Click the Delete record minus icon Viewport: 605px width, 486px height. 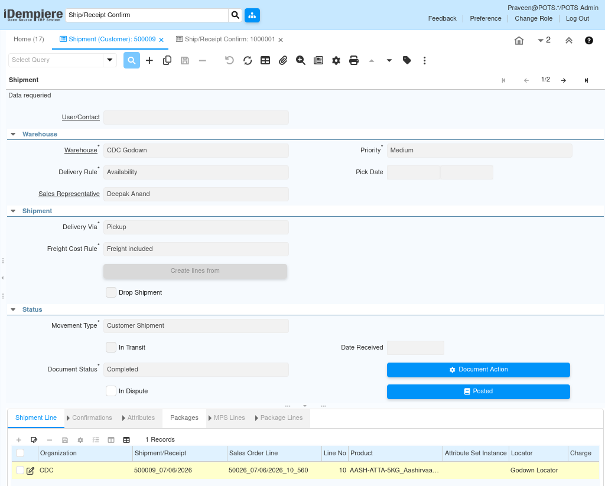[203, 61]
